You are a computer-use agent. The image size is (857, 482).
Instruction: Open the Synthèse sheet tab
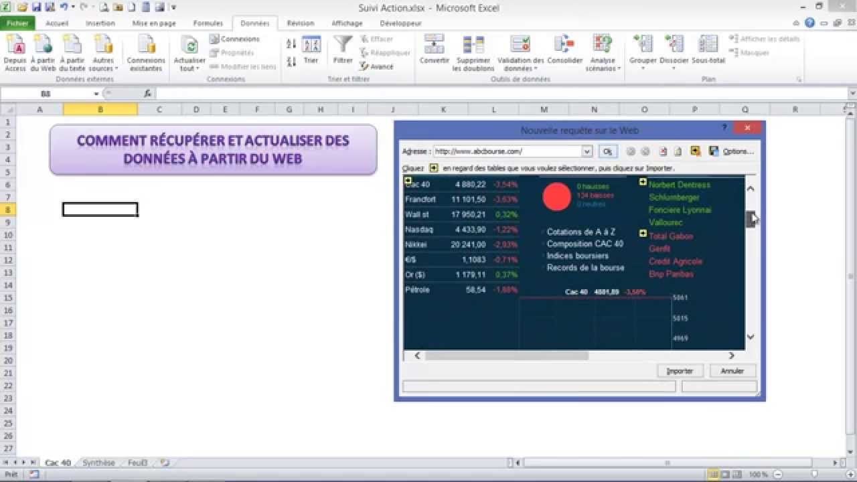pyautogui.click(x=99, y=463)
